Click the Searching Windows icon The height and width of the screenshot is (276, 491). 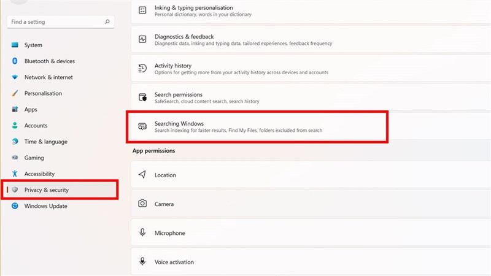pos(142,126)
